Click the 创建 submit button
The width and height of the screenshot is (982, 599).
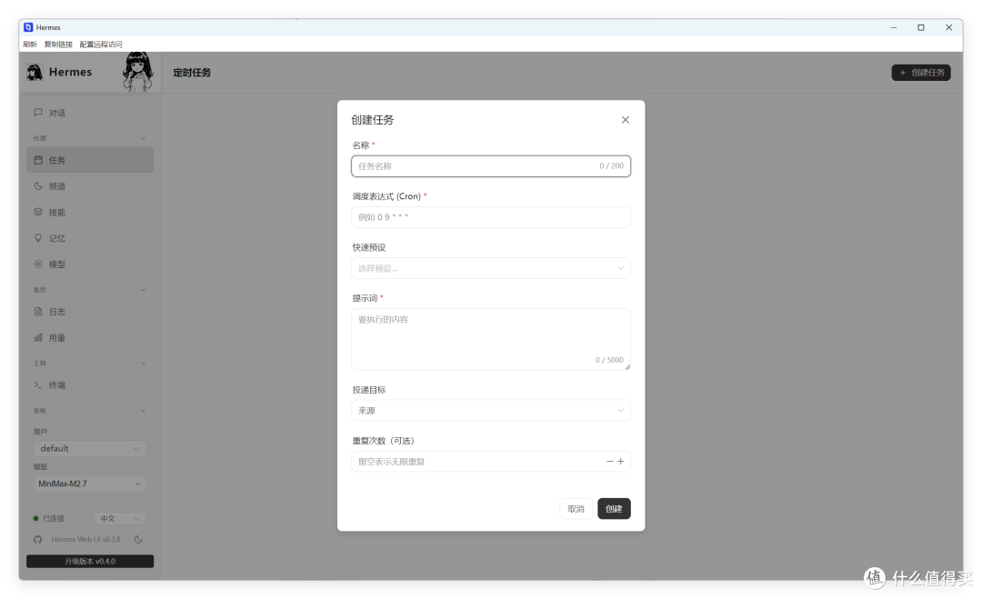[x=614, y=509]
